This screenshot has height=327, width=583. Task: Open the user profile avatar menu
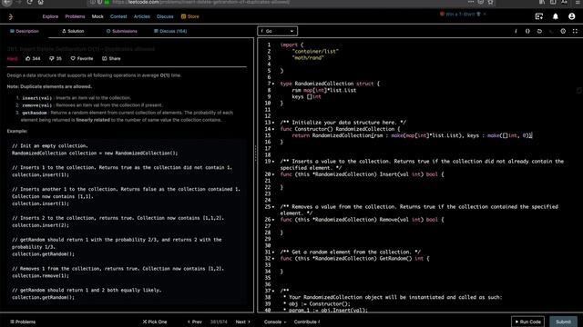tap(572, 16)
